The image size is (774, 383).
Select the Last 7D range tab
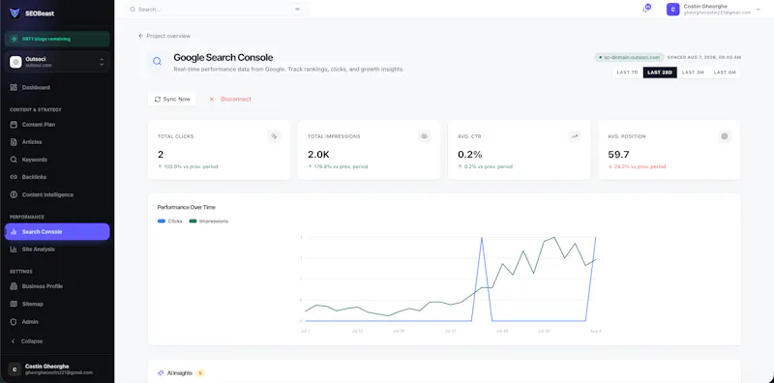pyautogui.click(x=627, y=73)
